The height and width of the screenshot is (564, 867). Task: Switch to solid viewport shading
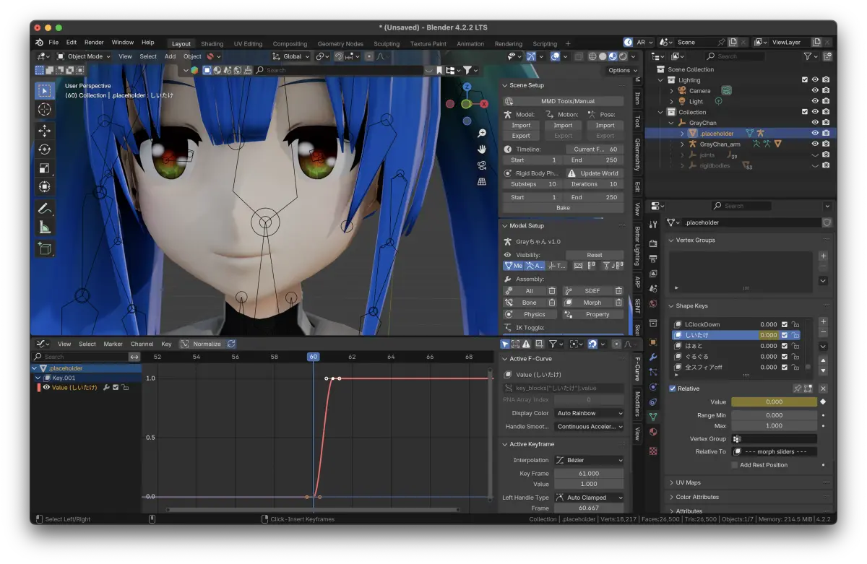click(602, 56)
